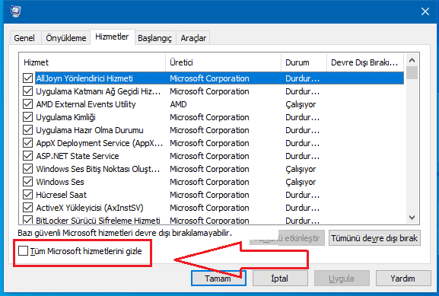Viewport: 439px width, 296px height.
Task: Toggle the Hücresel Saat checkbox
Action: [x=27, y=194]
